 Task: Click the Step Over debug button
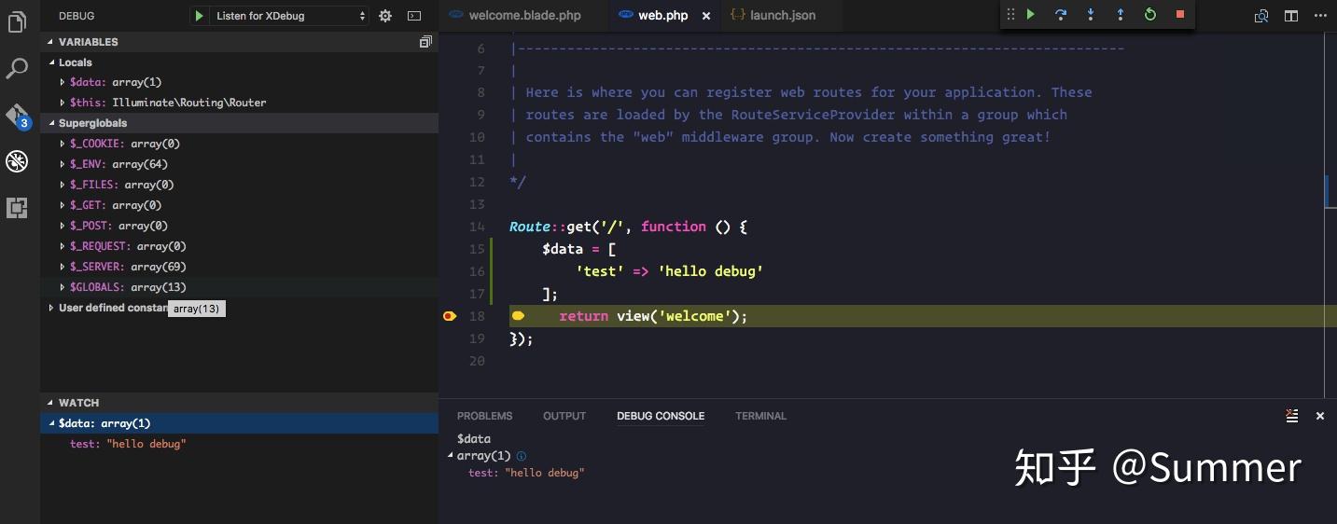point(1061,15)
